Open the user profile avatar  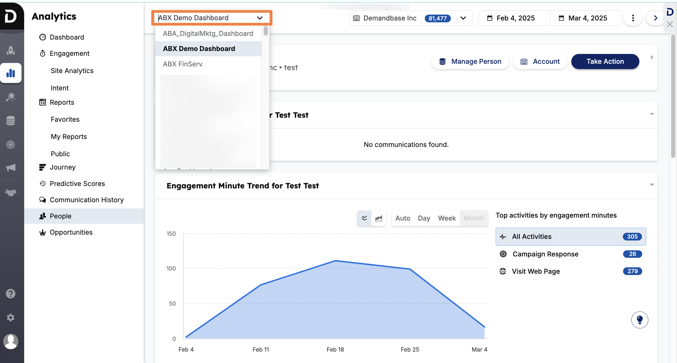pos(11,341)
